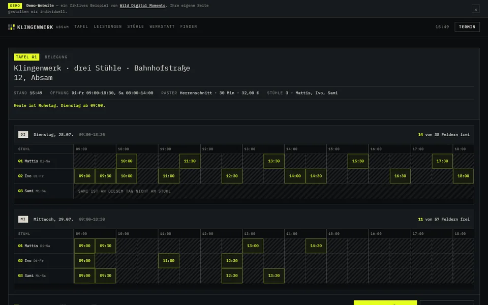Select Ivo 16:30 slot on Dienstag

tap(400, 176)
